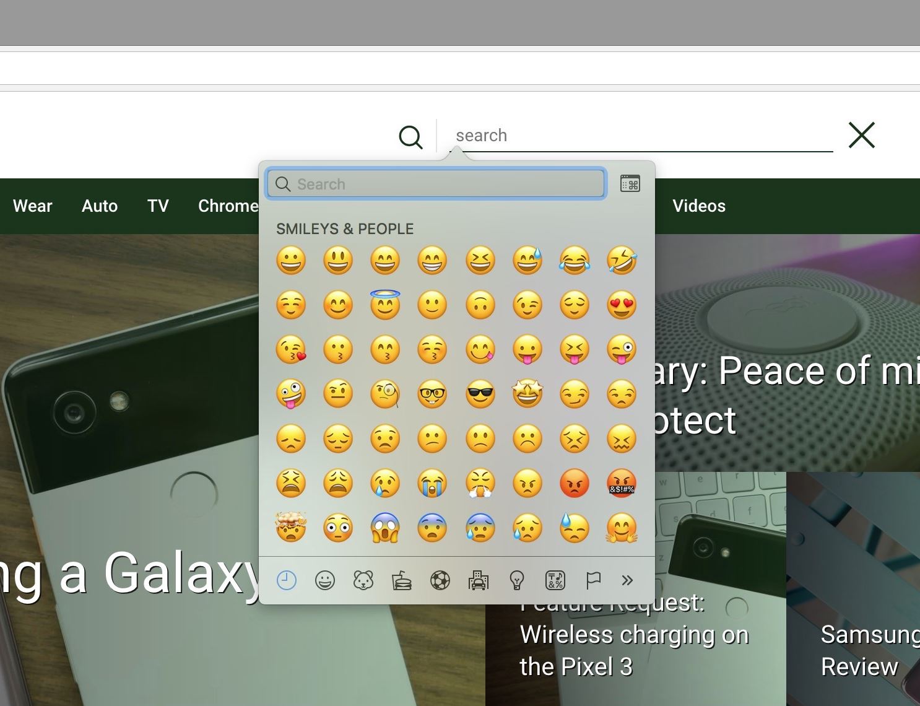Insert the rolling on floor laughing emoji
This screenshot has width=920, height=706.
pos(622,260)
